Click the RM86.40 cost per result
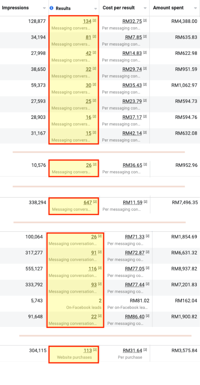The height and width of the screenshot is (385, 200). click(135, 317)
